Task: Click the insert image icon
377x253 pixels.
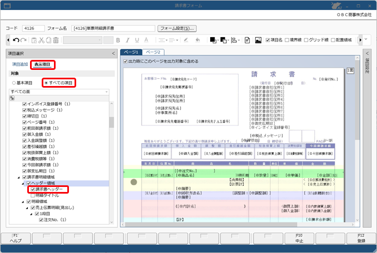Action: point(258,40)
